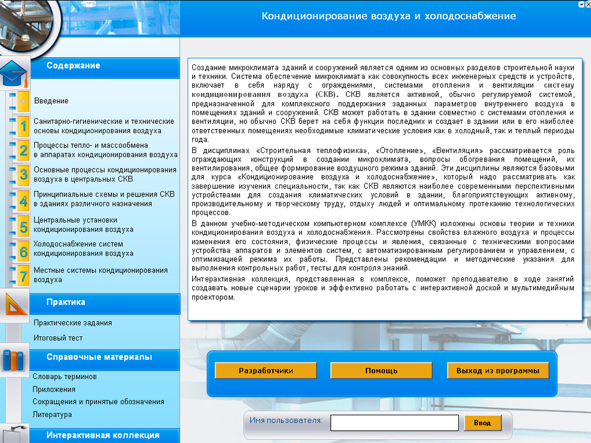Select the chapter 3 number icon

23,175
